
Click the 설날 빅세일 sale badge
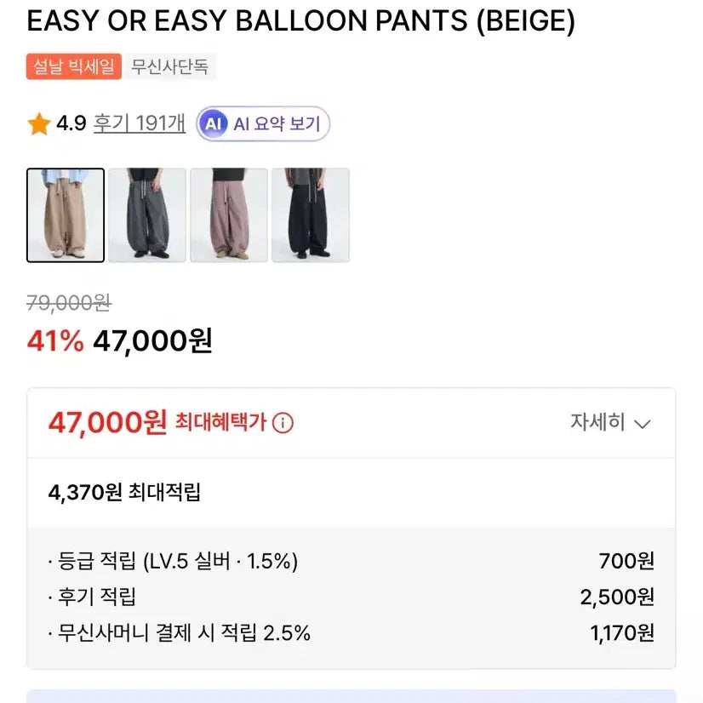point(75,66)
